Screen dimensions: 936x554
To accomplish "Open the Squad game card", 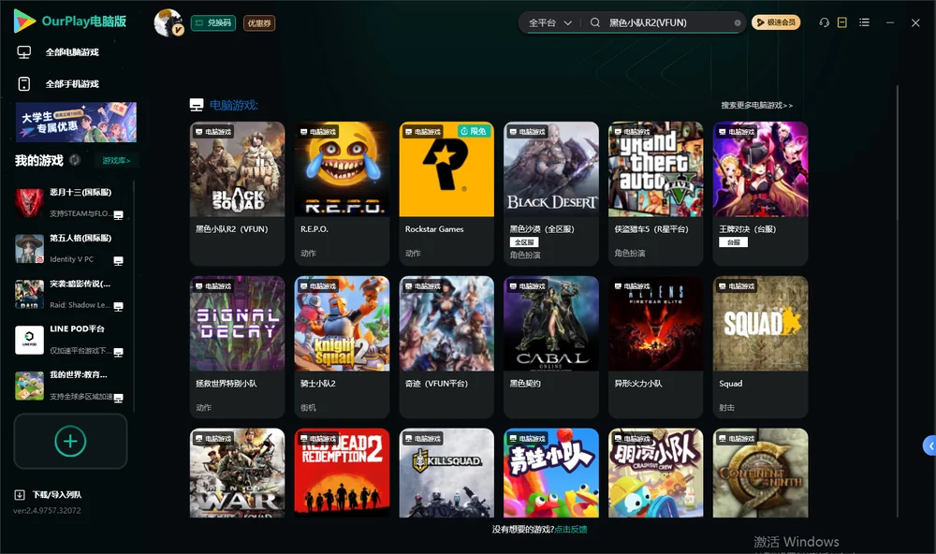I will 760,347.
